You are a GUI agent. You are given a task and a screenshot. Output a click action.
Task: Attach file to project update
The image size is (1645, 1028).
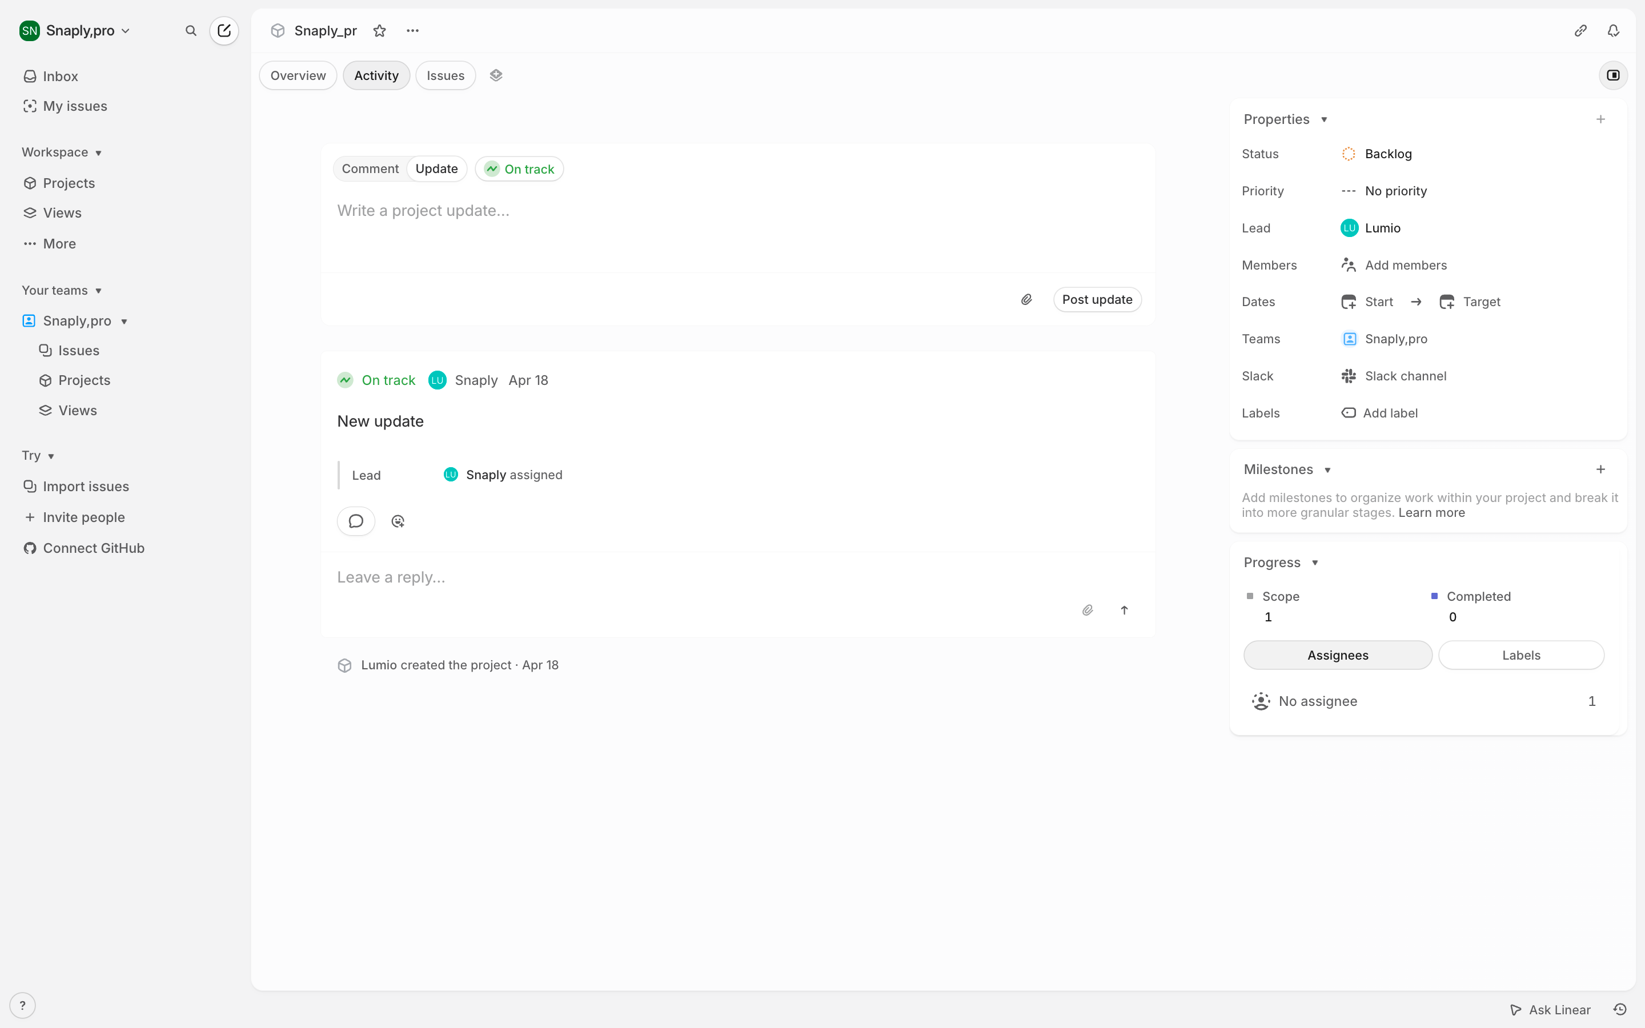1026,299
